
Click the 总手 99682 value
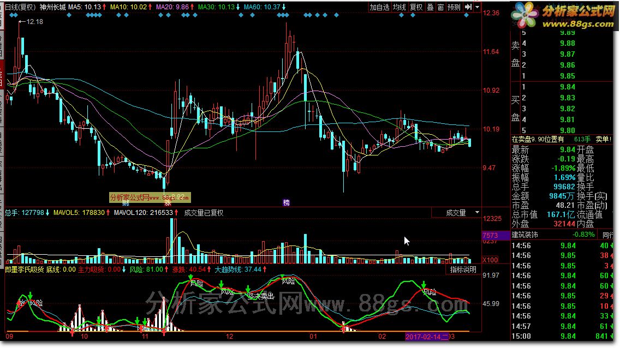point(564,187)
